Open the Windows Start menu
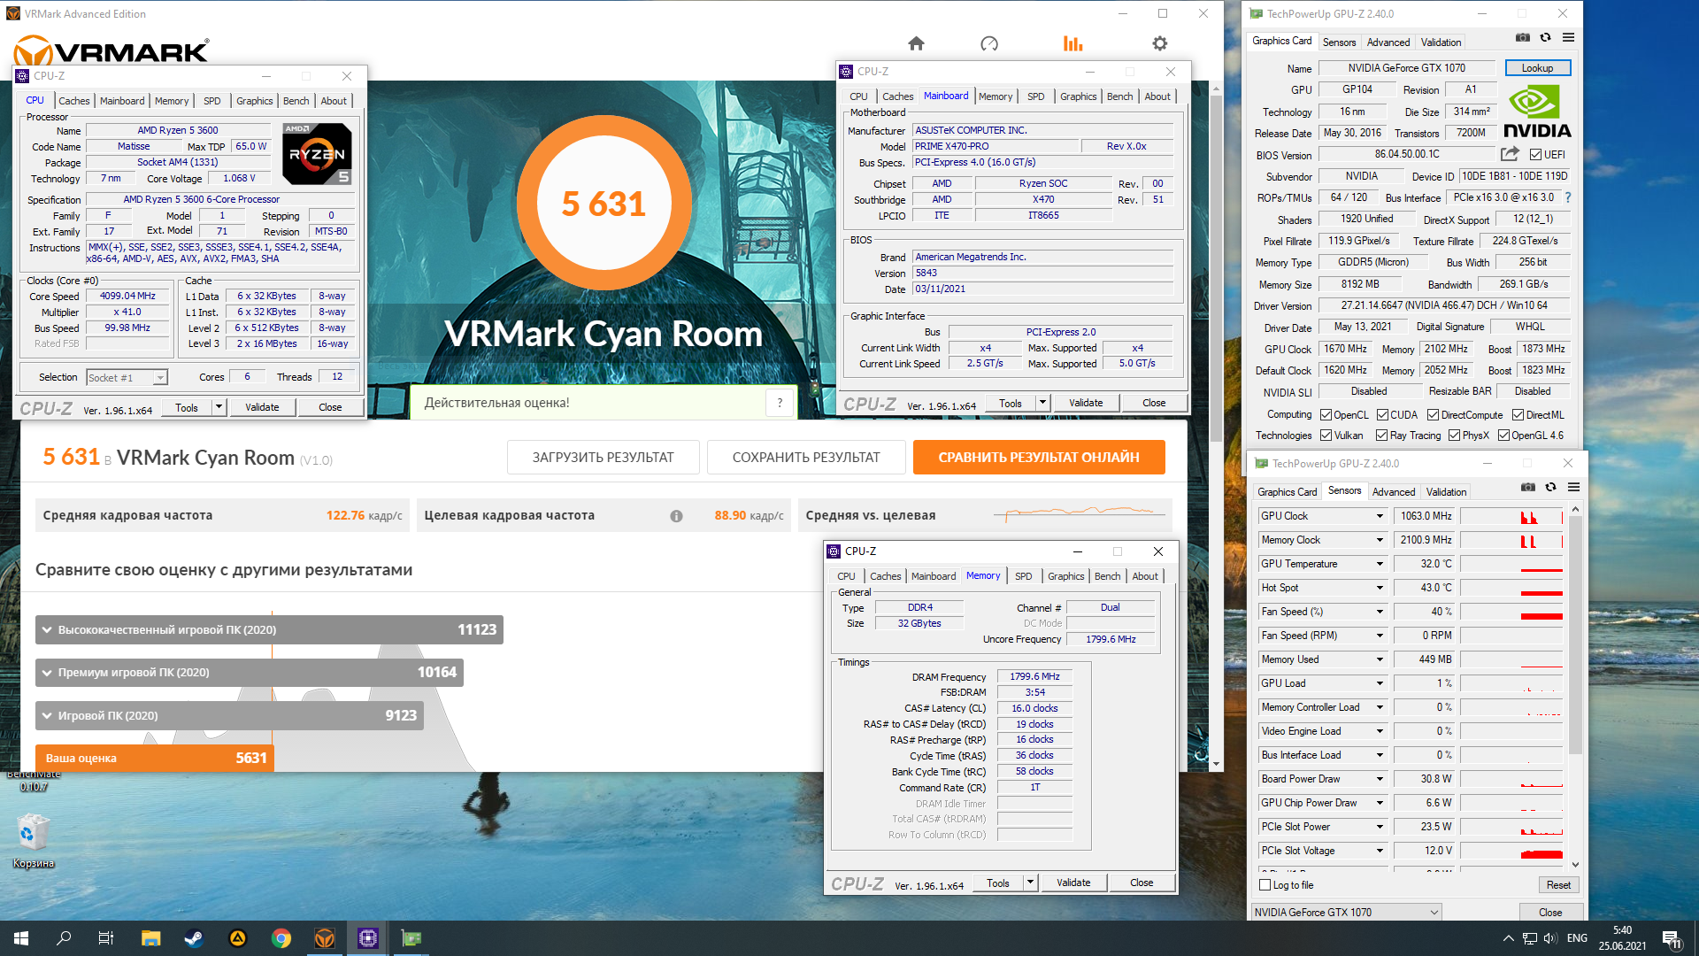Viewport: 1699px width, 956px height. click(x=21, y=938)
